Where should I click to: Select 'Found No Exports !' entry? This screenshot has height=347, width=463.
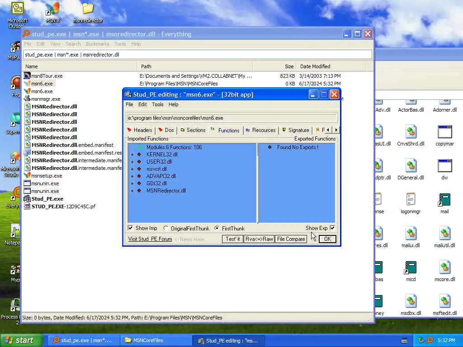point(298,147)
